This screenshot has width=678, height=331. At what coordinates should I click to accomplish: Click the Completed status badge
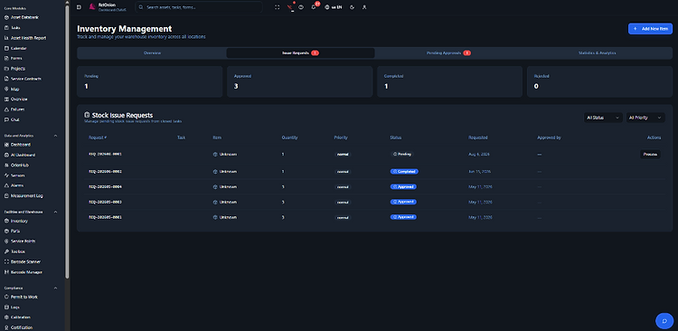click(404, 171)
